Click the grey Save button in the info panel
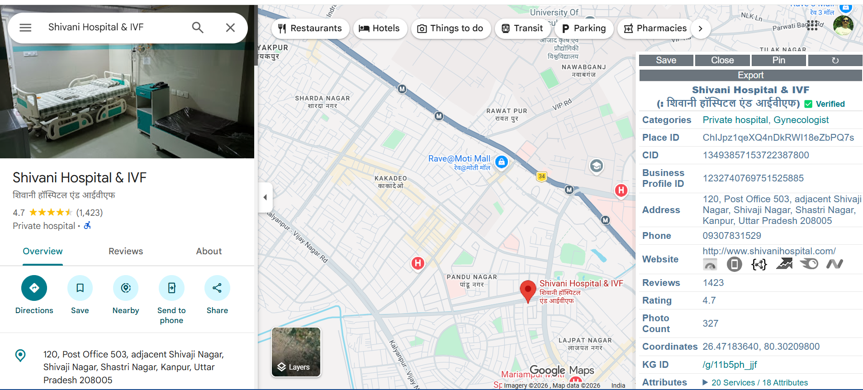The width and height of the screenshot is (863, 390). click(666, 60)
